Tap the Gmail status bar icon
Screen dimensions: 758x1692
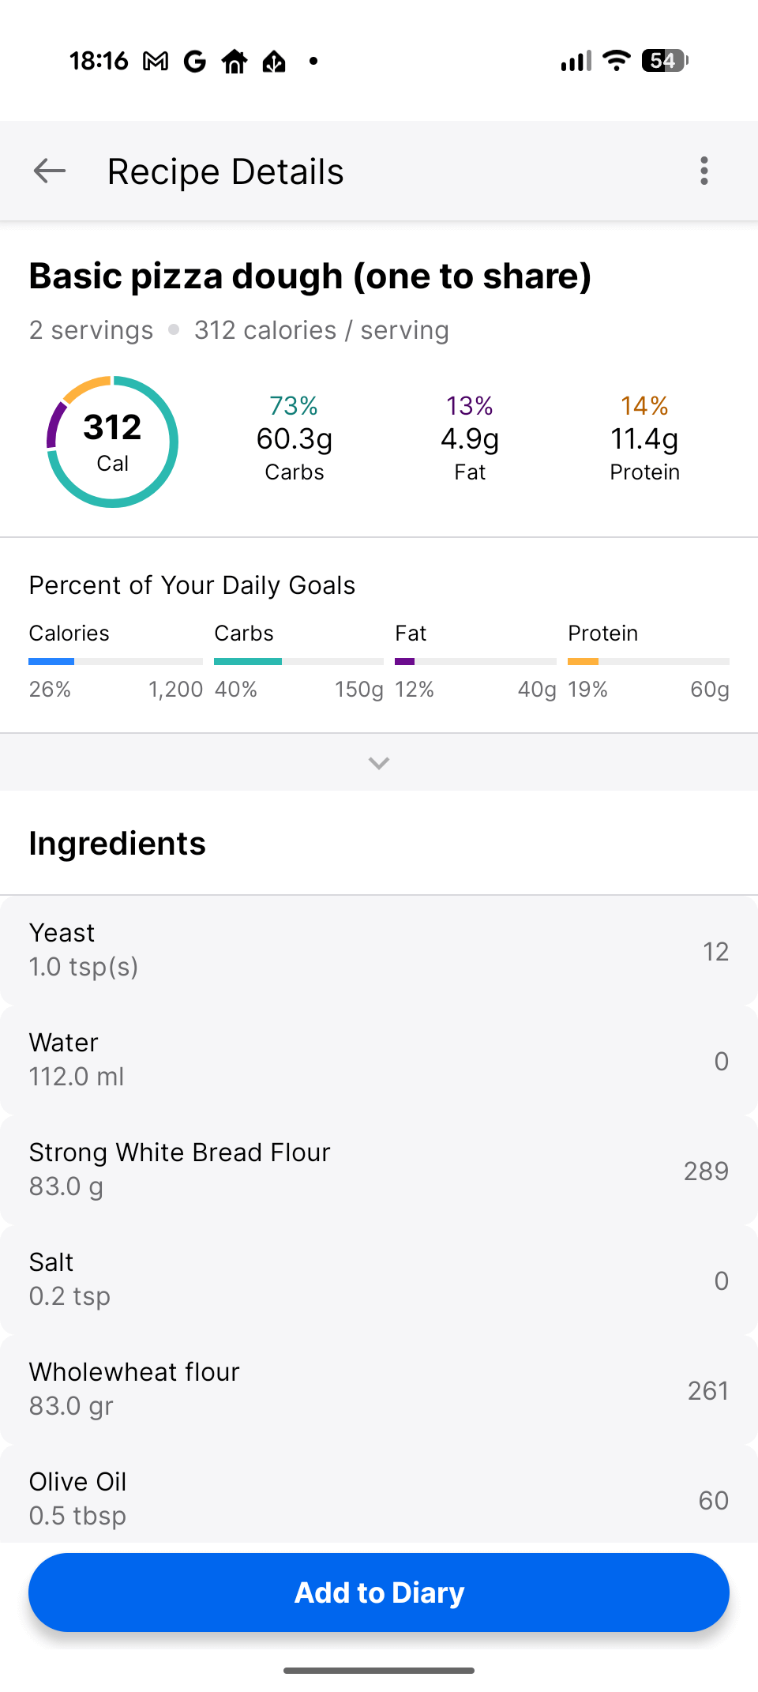156,61
